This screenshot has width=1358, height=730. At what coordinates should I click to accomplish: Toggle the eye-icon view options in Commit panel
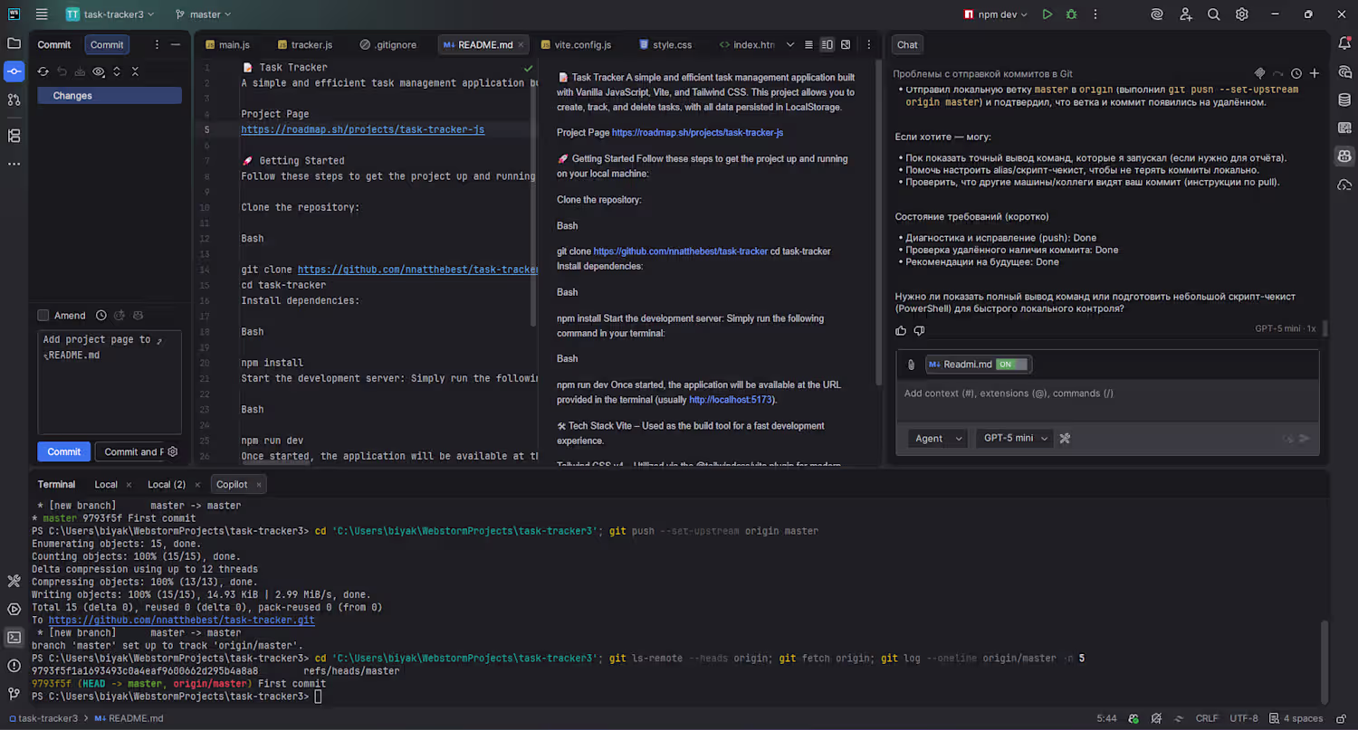pyautogui.click(x=99, y=71)
